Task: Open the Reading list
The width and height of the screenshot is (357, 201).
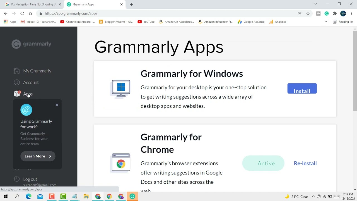Action: pyautogui.click(x=343, y=22)
